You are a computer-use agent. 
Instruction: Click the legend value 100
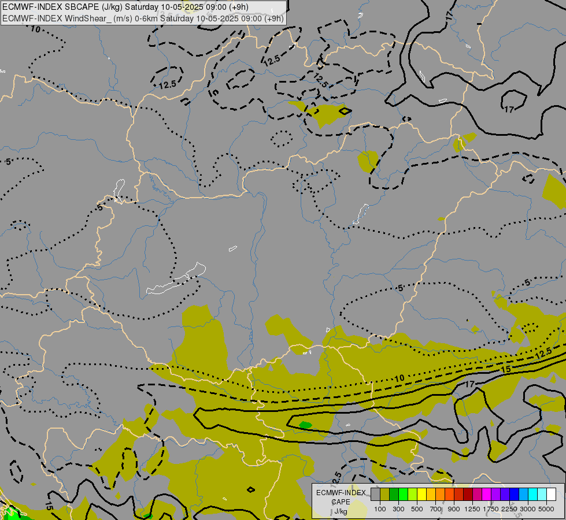380,509
